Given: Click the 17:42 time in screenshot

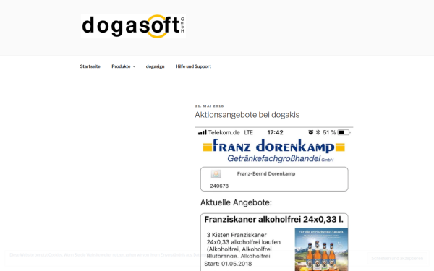Looking at the screenshot, I should (x=275, y=132).
